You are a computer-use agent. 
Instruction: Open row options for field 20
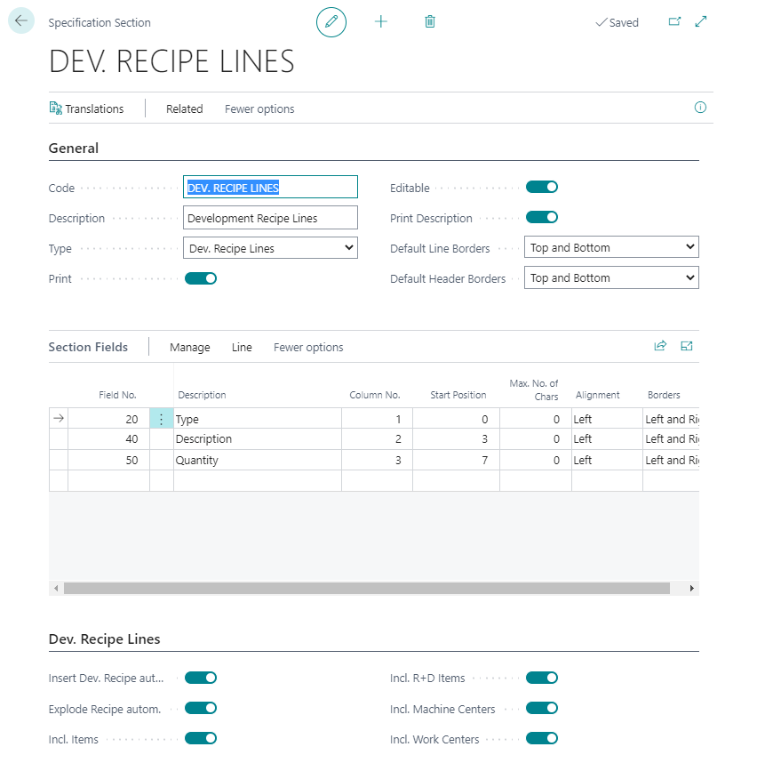tap(162, 419)
